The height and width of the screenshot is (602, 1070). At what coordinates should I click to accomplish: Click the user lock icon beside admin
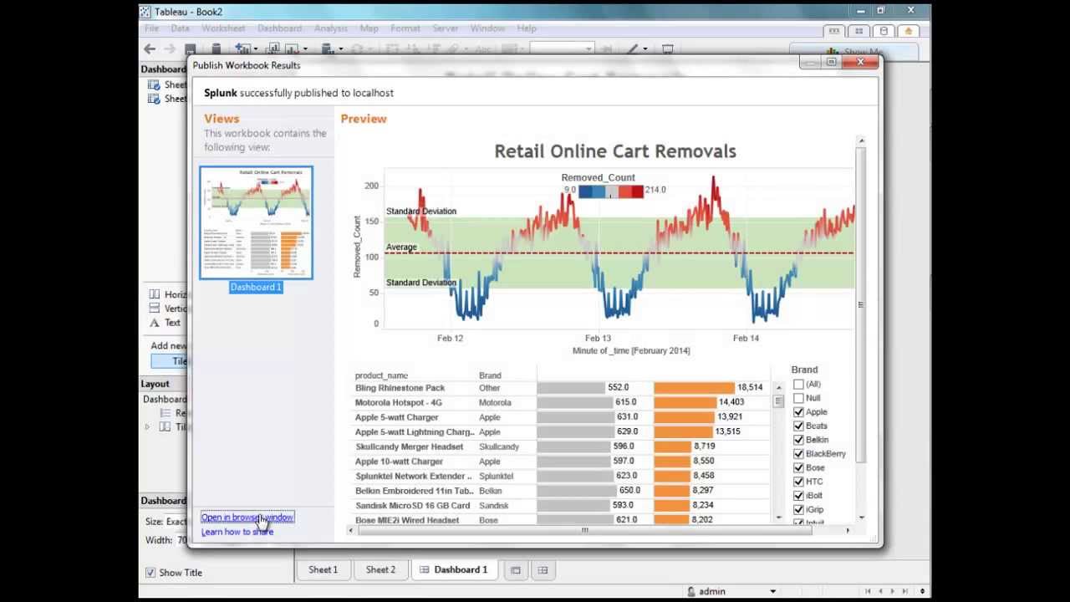pyautogui.click(x=691, y=591)
